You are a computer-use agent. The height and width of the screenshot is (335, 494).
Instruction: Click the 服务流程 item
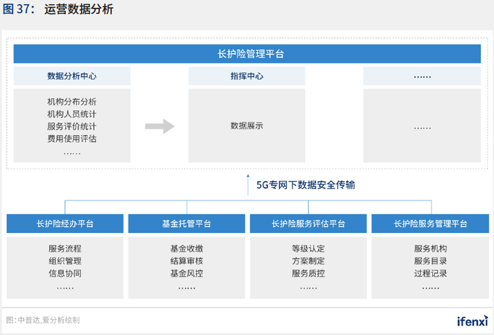65,249
